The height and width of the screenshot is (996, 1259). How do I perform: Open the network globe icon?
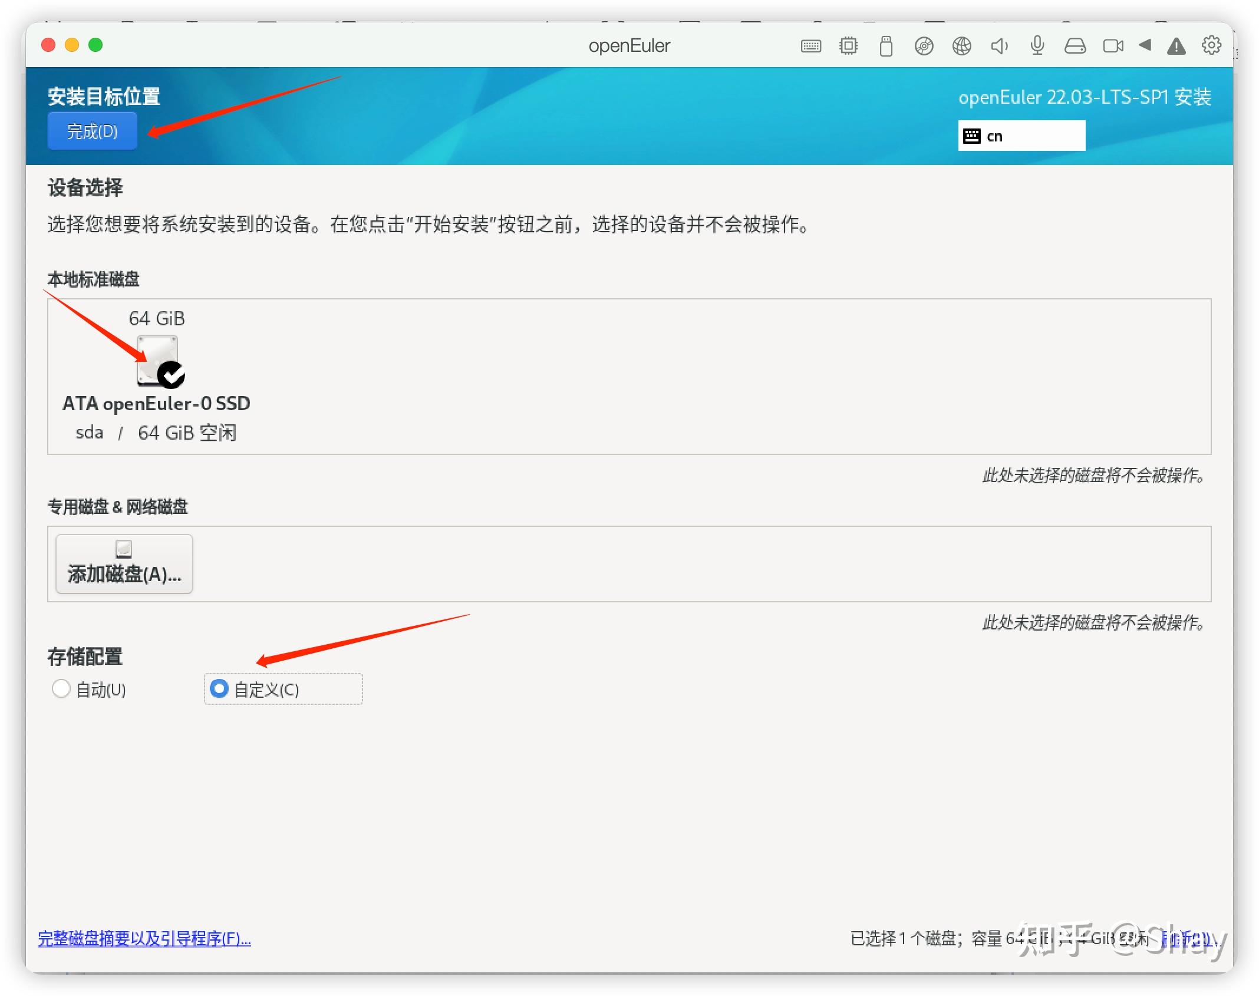click(961, 45)
